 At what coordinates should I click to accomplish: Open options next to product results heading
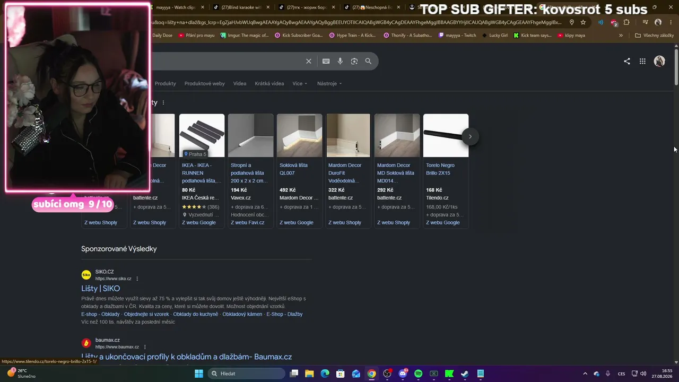(x=163, y=102)
